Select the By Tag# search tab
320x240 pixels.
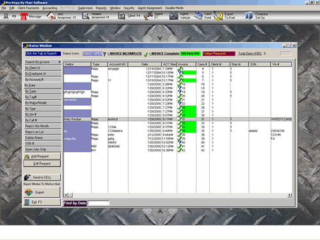point(43,97)
